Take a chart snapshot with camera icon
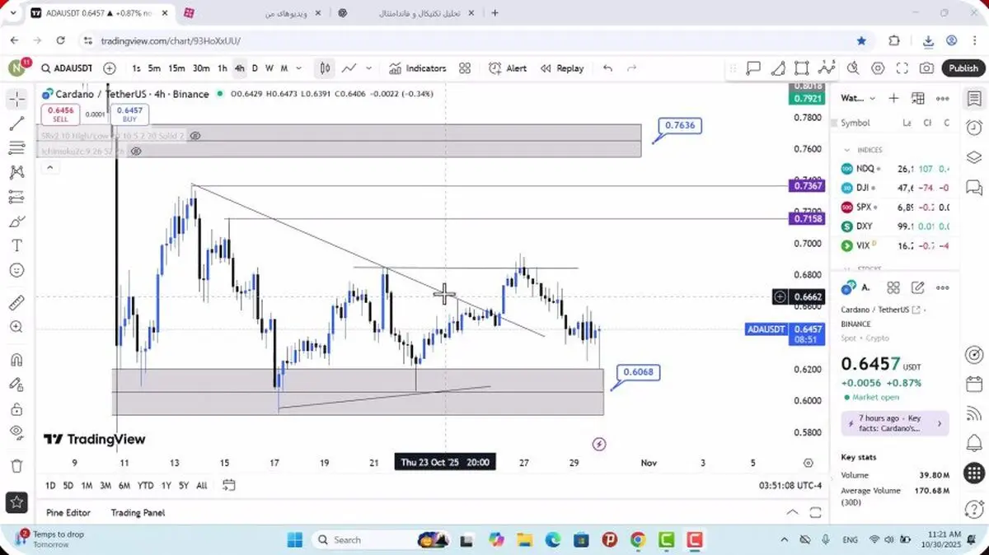This screenshot has width=989, height=555. (x=927, y=69)
